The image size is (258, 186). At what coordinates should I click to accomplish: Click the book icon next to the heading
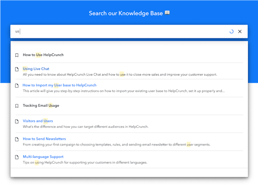click(167, 12)
